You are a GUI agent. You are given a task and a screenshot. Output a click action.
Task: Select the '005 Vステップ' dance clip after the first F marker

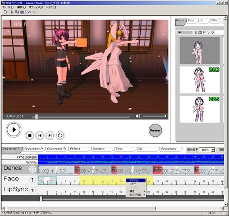pyautogui.click(x=95, y=169)
